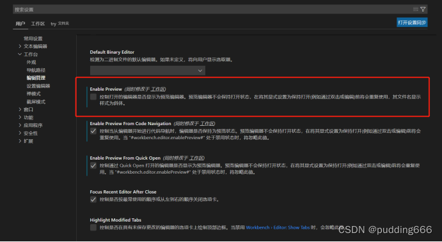Select 外观 under 工作台
The image size is (442, 242).
31,62
